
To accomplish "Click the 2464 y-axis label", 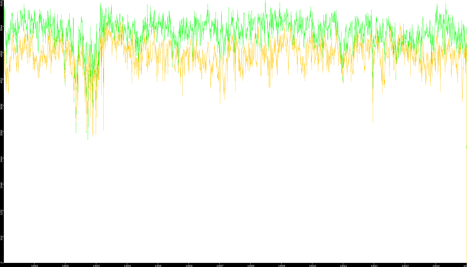I will pyautogui.click(x=2, y=159).
